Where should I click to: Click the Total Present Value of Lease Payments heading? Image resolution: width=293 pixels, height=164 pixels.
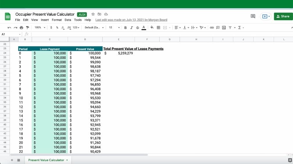[133, 49]
